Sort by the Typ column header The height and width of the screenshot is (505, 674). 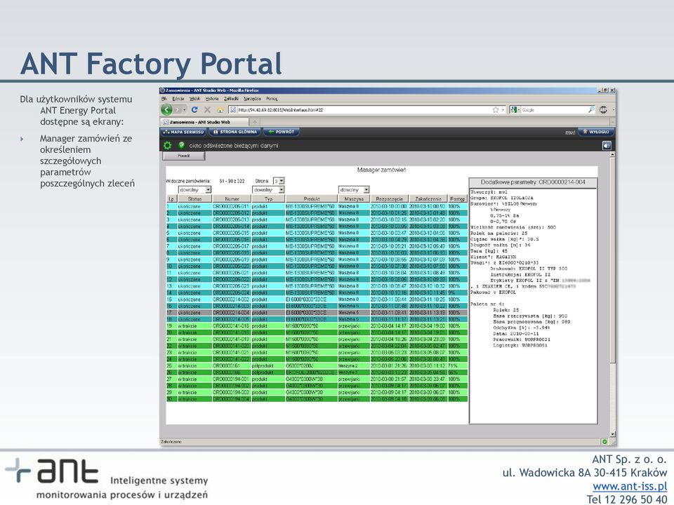[x=269, y=198]
